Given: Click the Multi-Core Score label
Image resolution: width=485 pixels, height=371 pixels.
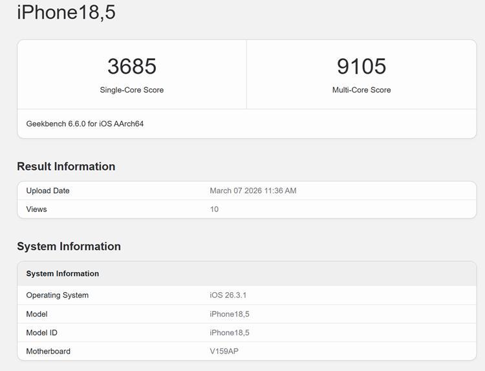Looking at the screenshot, I should pos(361,90).
